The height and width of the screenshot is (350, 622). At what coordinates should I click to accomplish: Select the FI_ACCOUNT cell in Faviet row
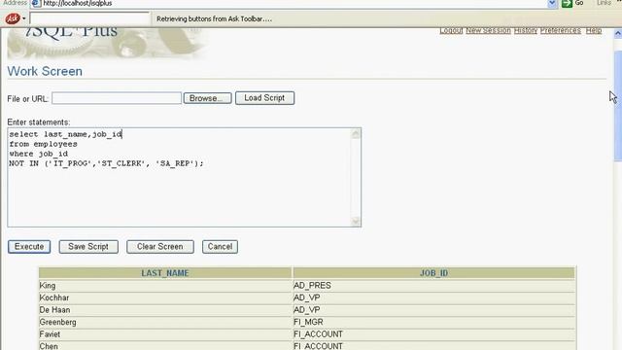click(433, 334)
